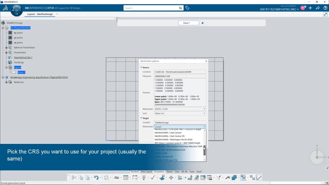This screenshot has width=329, height=185.
Task: Click the dropdown list scroll up arrow
Action: point(205,131)
